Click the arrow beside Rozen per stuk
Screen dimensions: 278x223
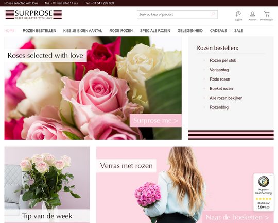204,60
